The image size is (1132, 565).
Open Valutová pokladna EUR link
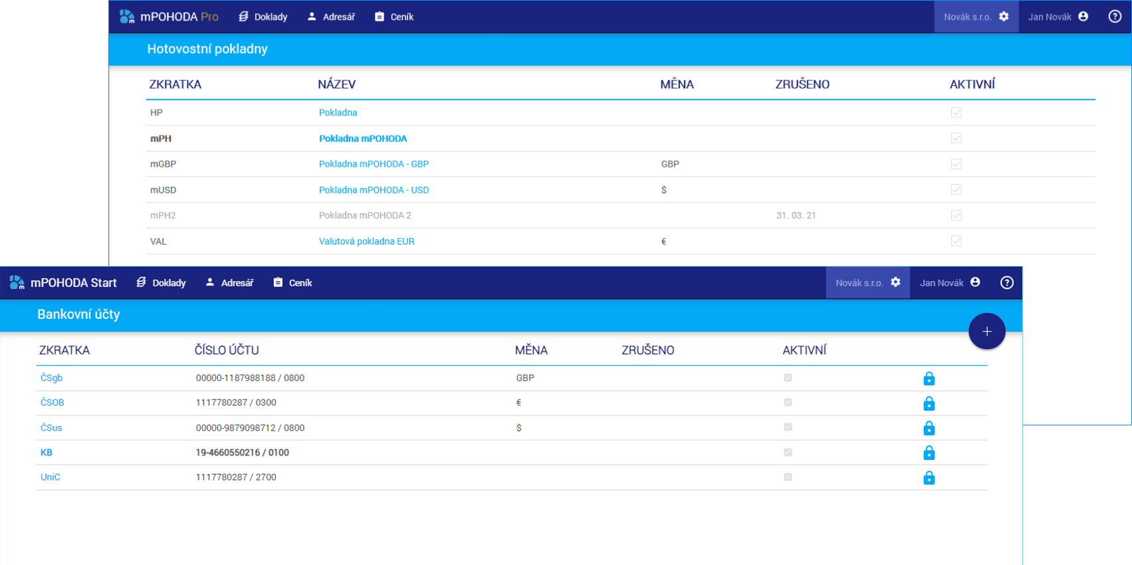(366, 241)
